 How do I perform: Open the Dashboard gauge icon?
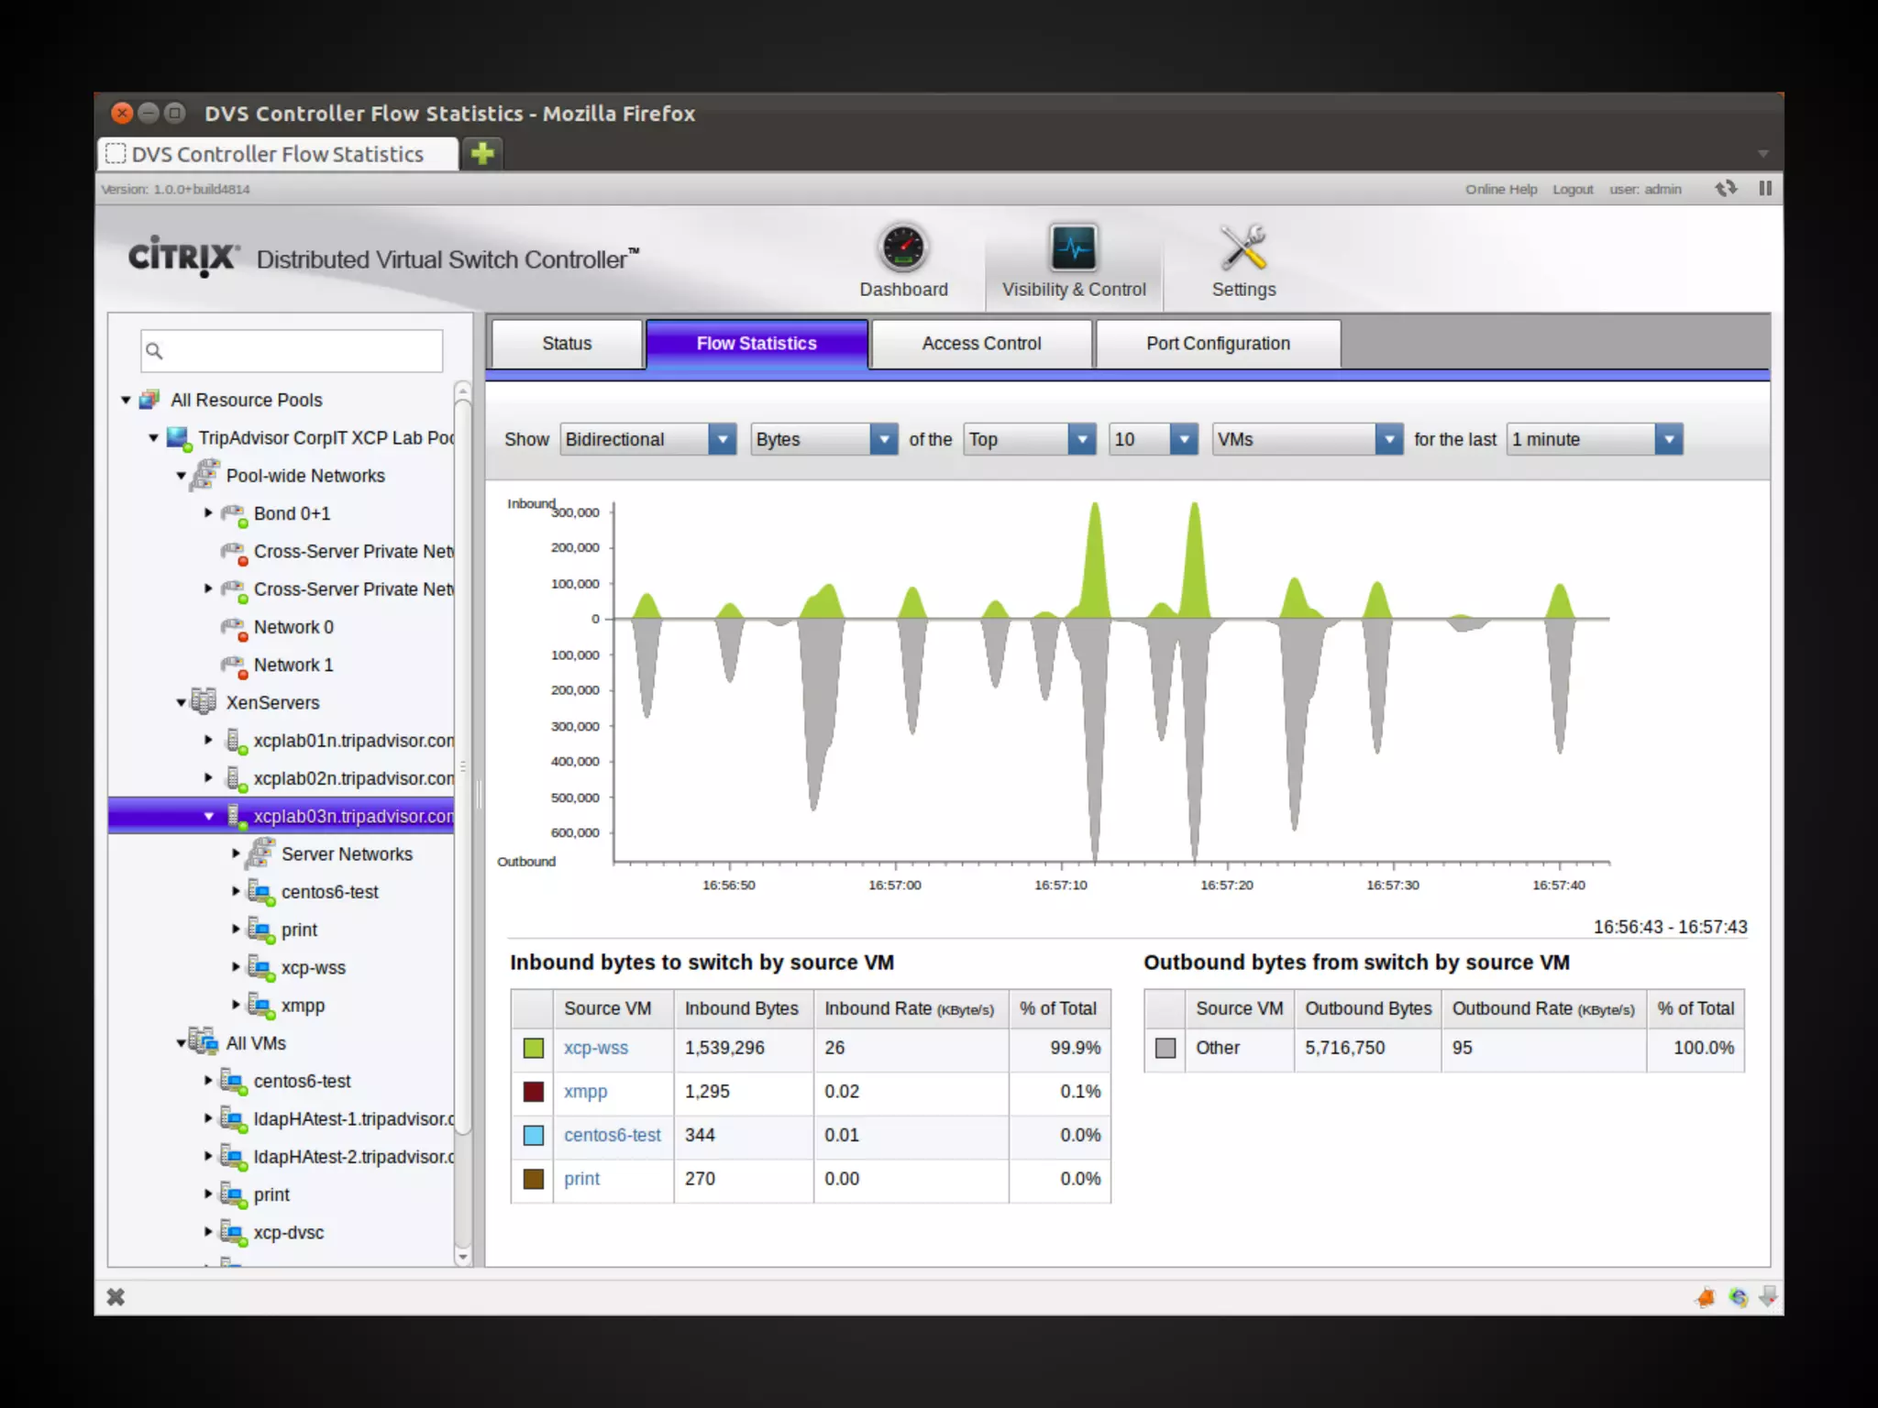(903, 247)
